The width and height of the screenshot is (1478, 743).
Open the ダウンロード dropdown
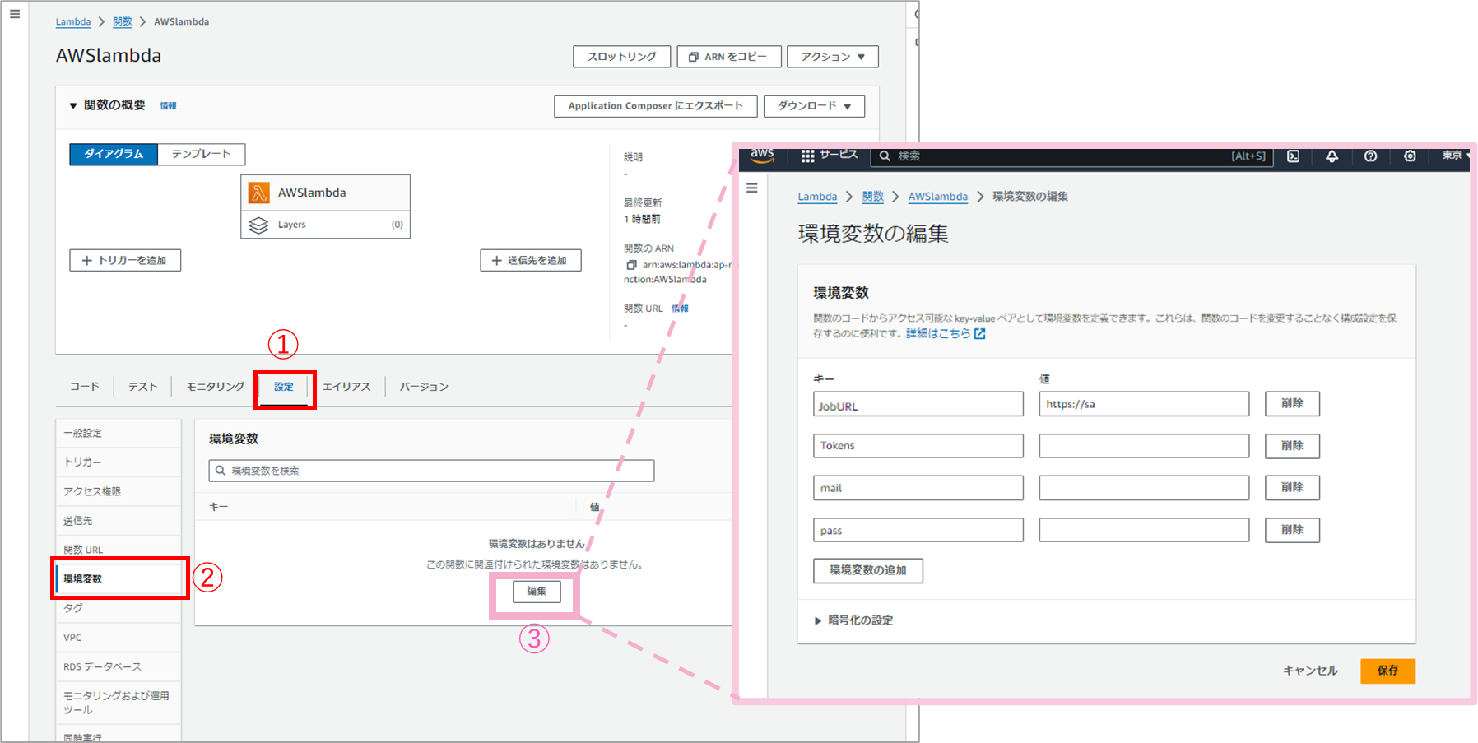[814, 106]
